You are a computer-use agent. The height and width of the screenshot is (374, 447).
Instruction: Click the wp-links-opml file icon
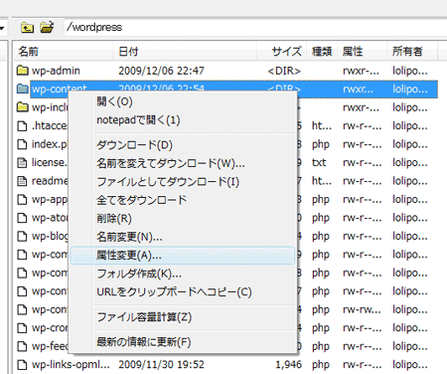(x=22, y=365)
